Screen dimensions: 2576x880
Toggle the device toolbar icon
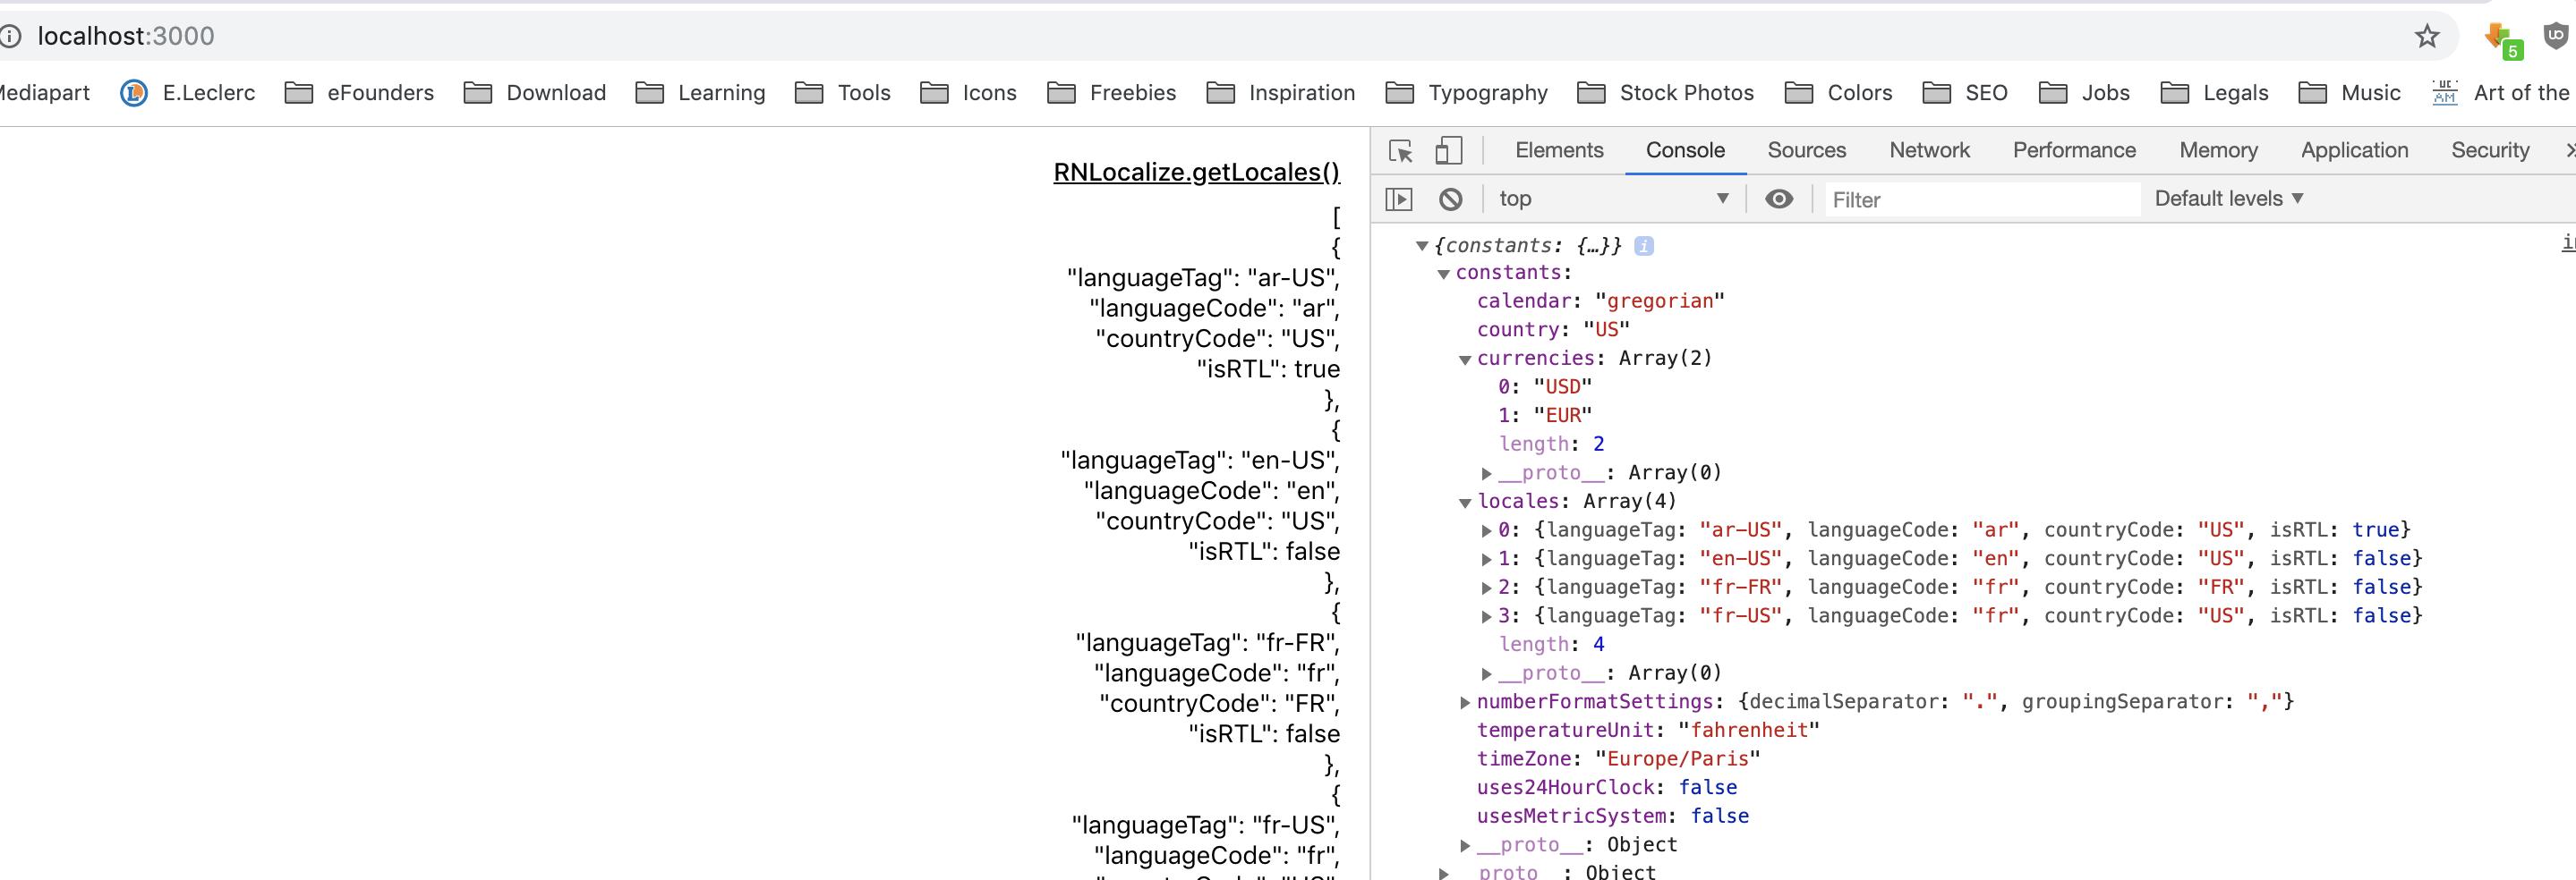pos(1448,151)
